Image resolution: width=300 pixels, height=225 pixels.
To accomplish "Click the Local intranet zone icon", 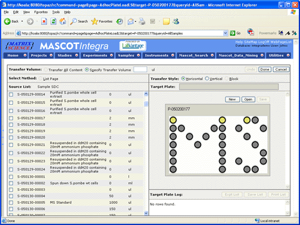I will point(257,220).
